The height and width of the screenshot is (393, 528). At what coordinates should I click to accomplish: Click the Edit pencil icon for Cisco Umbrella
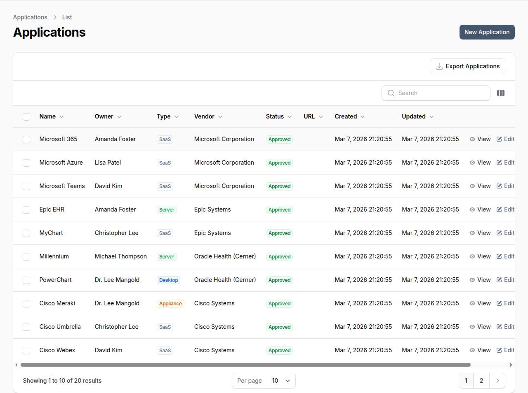[499, 327]
